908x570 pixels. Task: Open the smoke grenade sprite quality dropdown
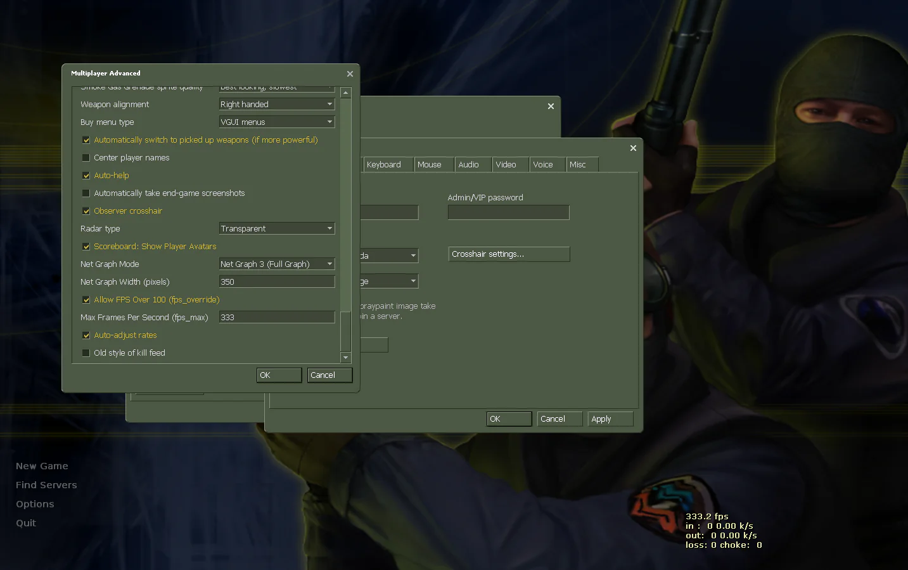(x=277, y=87)
